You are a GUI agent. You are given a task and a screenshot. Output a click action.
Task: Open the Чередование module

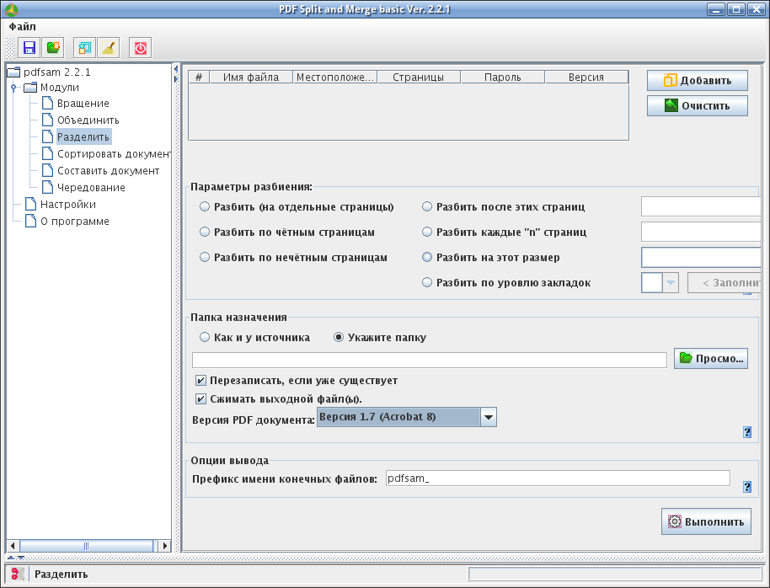pyautogui.click(x=91, y=187)
